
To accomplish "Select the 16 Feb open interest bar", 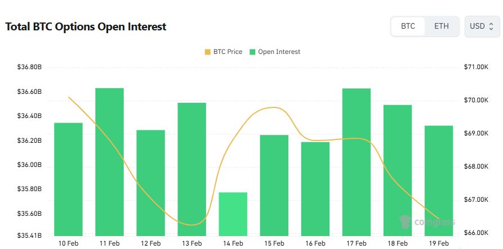I will pyautogui.click(x=315, y=188).
